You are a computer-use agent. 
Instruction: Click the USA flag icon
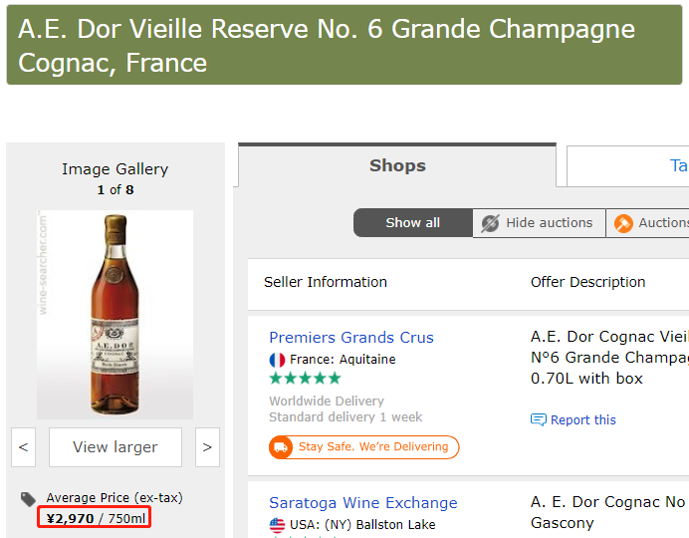pyautogui.click(x=277, y=525)
